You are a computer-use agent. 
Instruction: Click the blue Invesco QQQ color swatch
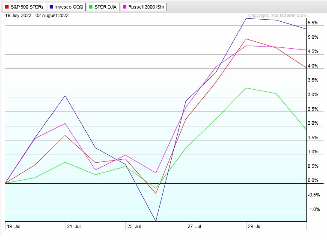pyautogui.click(x=51, y=7)
